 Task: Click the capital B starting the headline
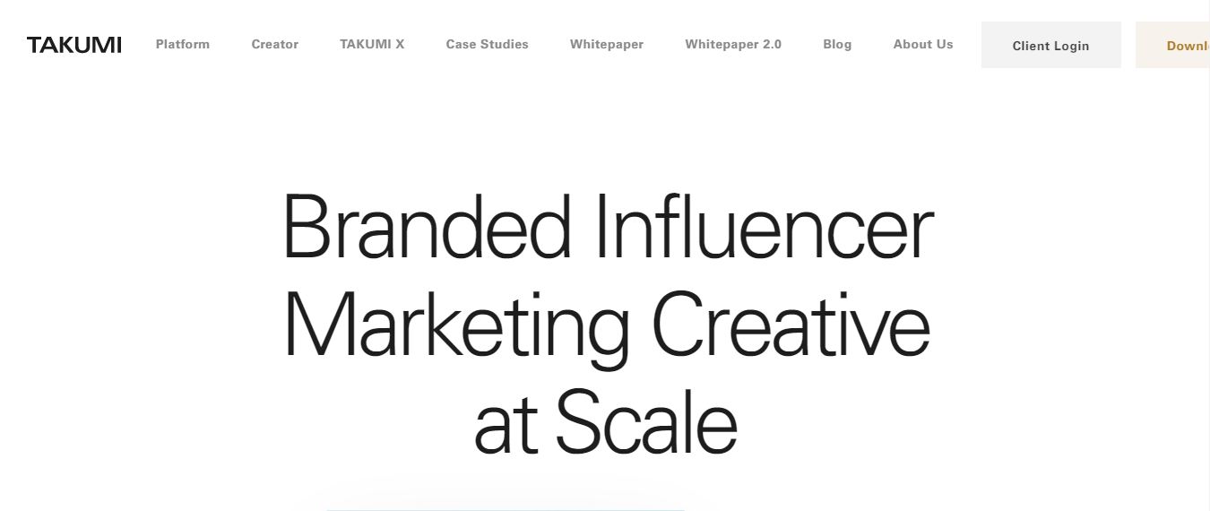(305, 226)
